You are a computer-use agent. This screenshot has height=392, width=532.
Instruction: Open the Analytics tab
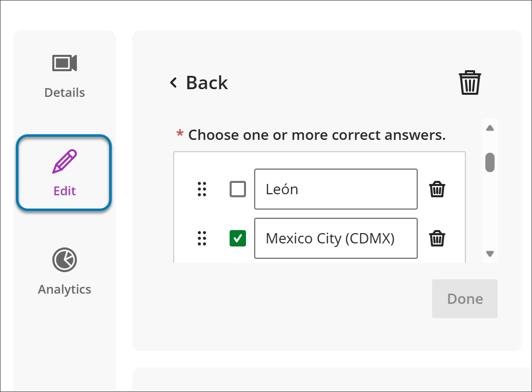pos(65,273)
